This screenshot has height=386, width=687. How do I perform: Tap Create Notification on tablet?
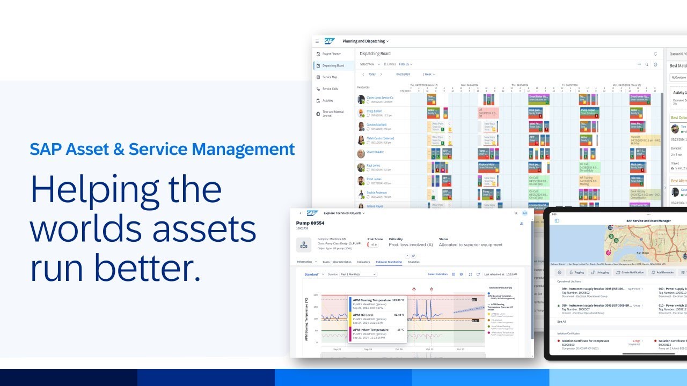(x=629, y=272)
